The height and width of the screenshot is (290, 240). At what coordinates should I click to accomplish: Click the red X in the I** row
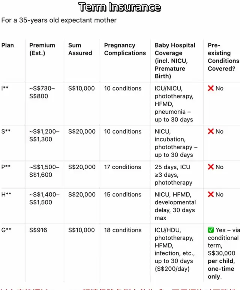tap(211, 89)
